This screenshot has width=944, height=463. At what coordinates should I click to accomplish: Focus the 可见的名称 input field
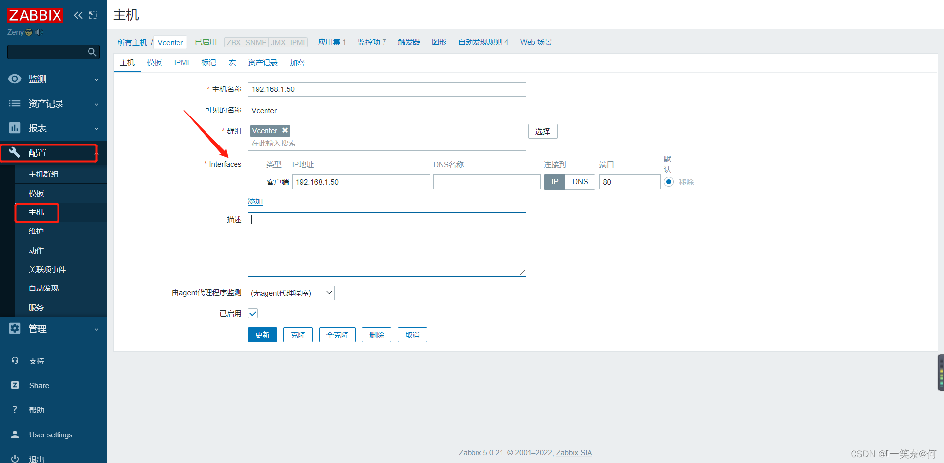387,110
